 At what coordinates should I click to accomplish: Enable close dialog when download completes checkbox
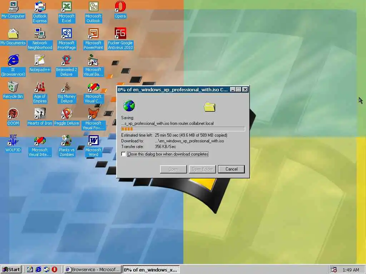[x=123, y=154]
